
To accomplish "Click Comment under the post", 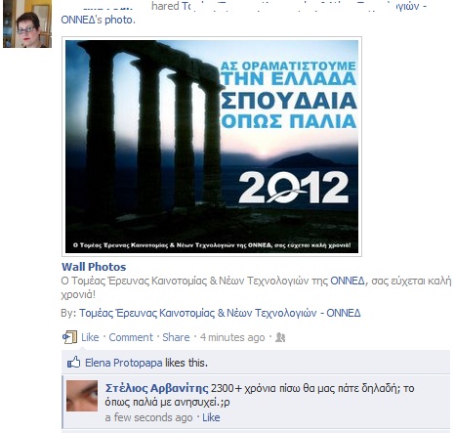I will pyautogui.click(x=131, y=337).
